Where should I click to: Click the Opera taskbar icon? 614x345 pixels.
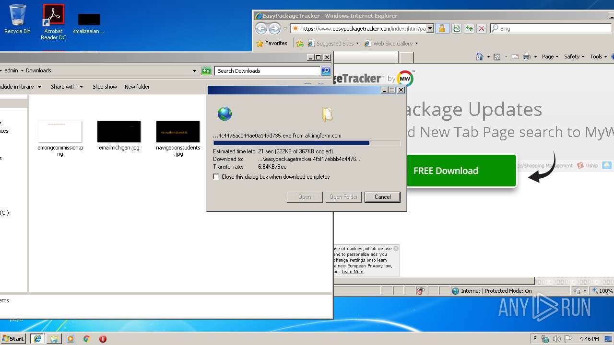(x=103, y=339)
